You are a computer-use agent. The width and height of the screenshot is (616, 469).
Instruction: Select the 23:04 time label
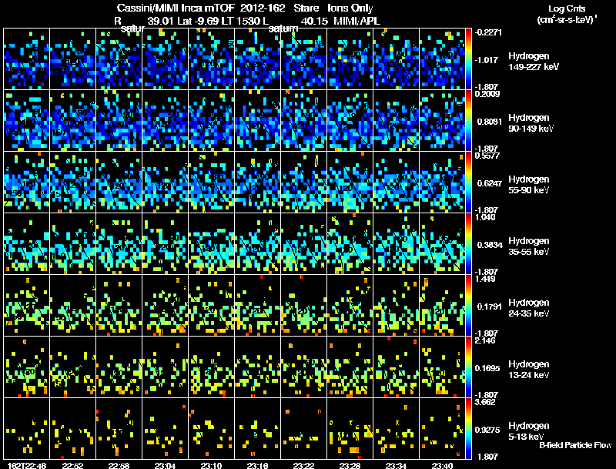(165, 465)
